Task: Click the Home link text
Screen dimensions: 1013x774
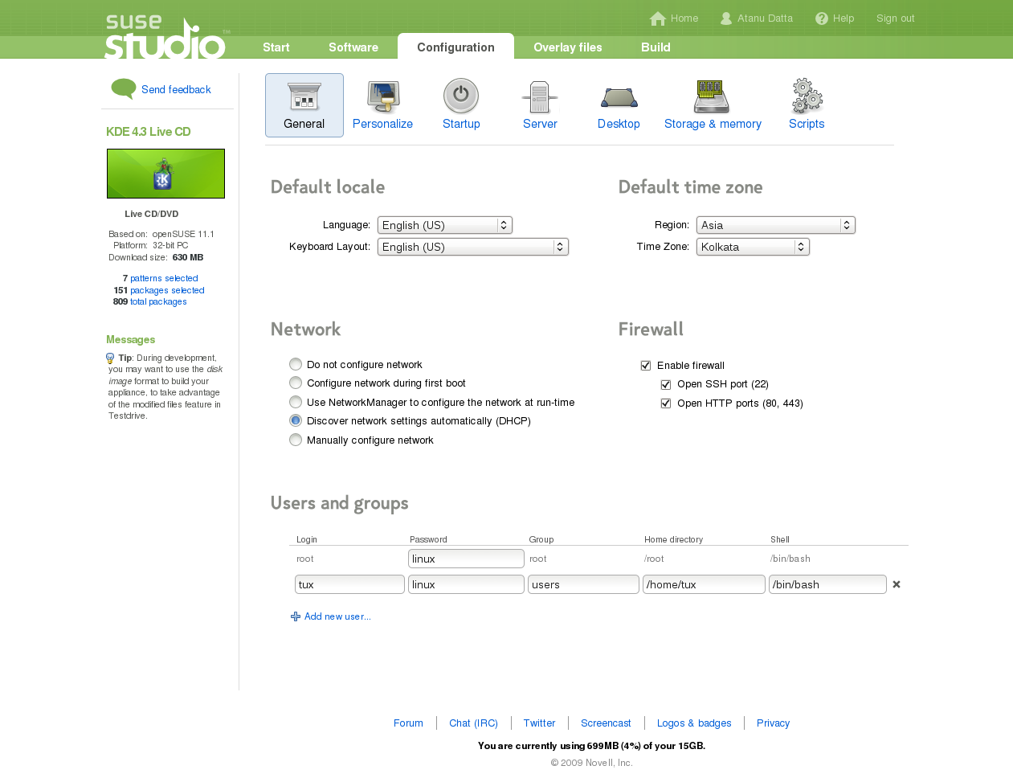Action: pos(684,18)
